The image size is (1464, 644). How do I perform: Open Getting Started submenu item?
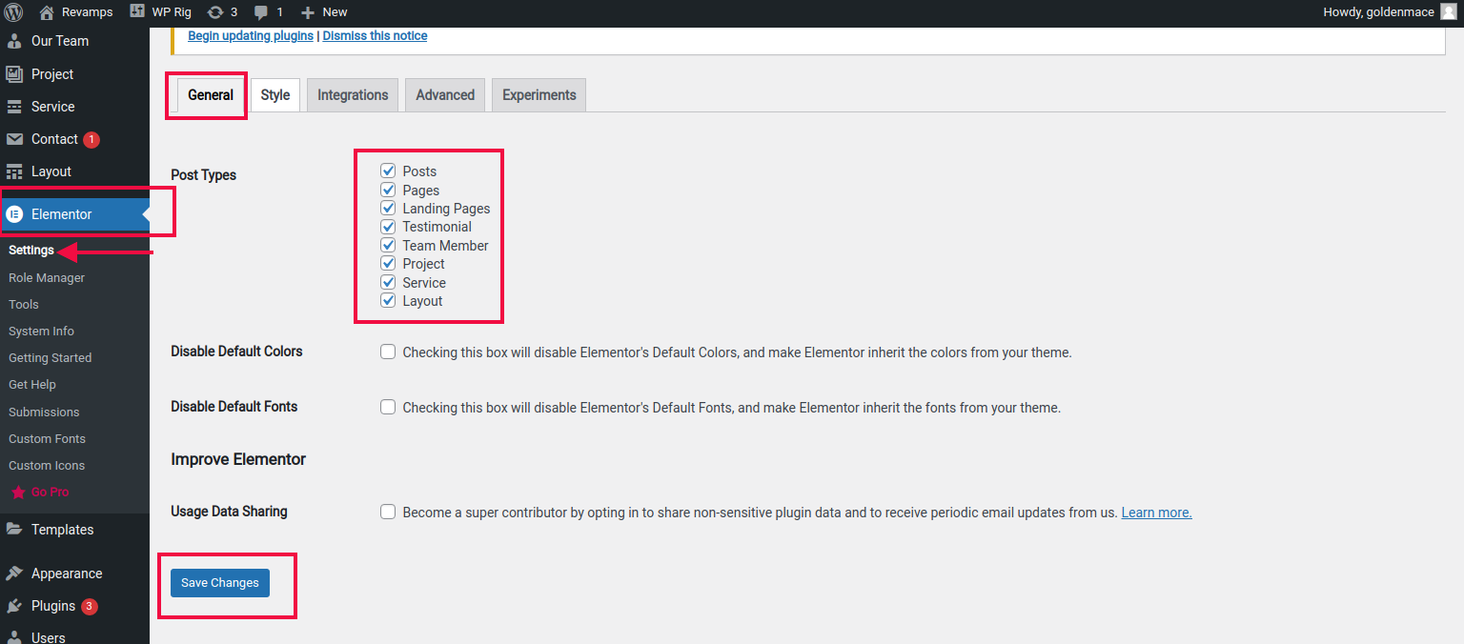pos(51,358)
